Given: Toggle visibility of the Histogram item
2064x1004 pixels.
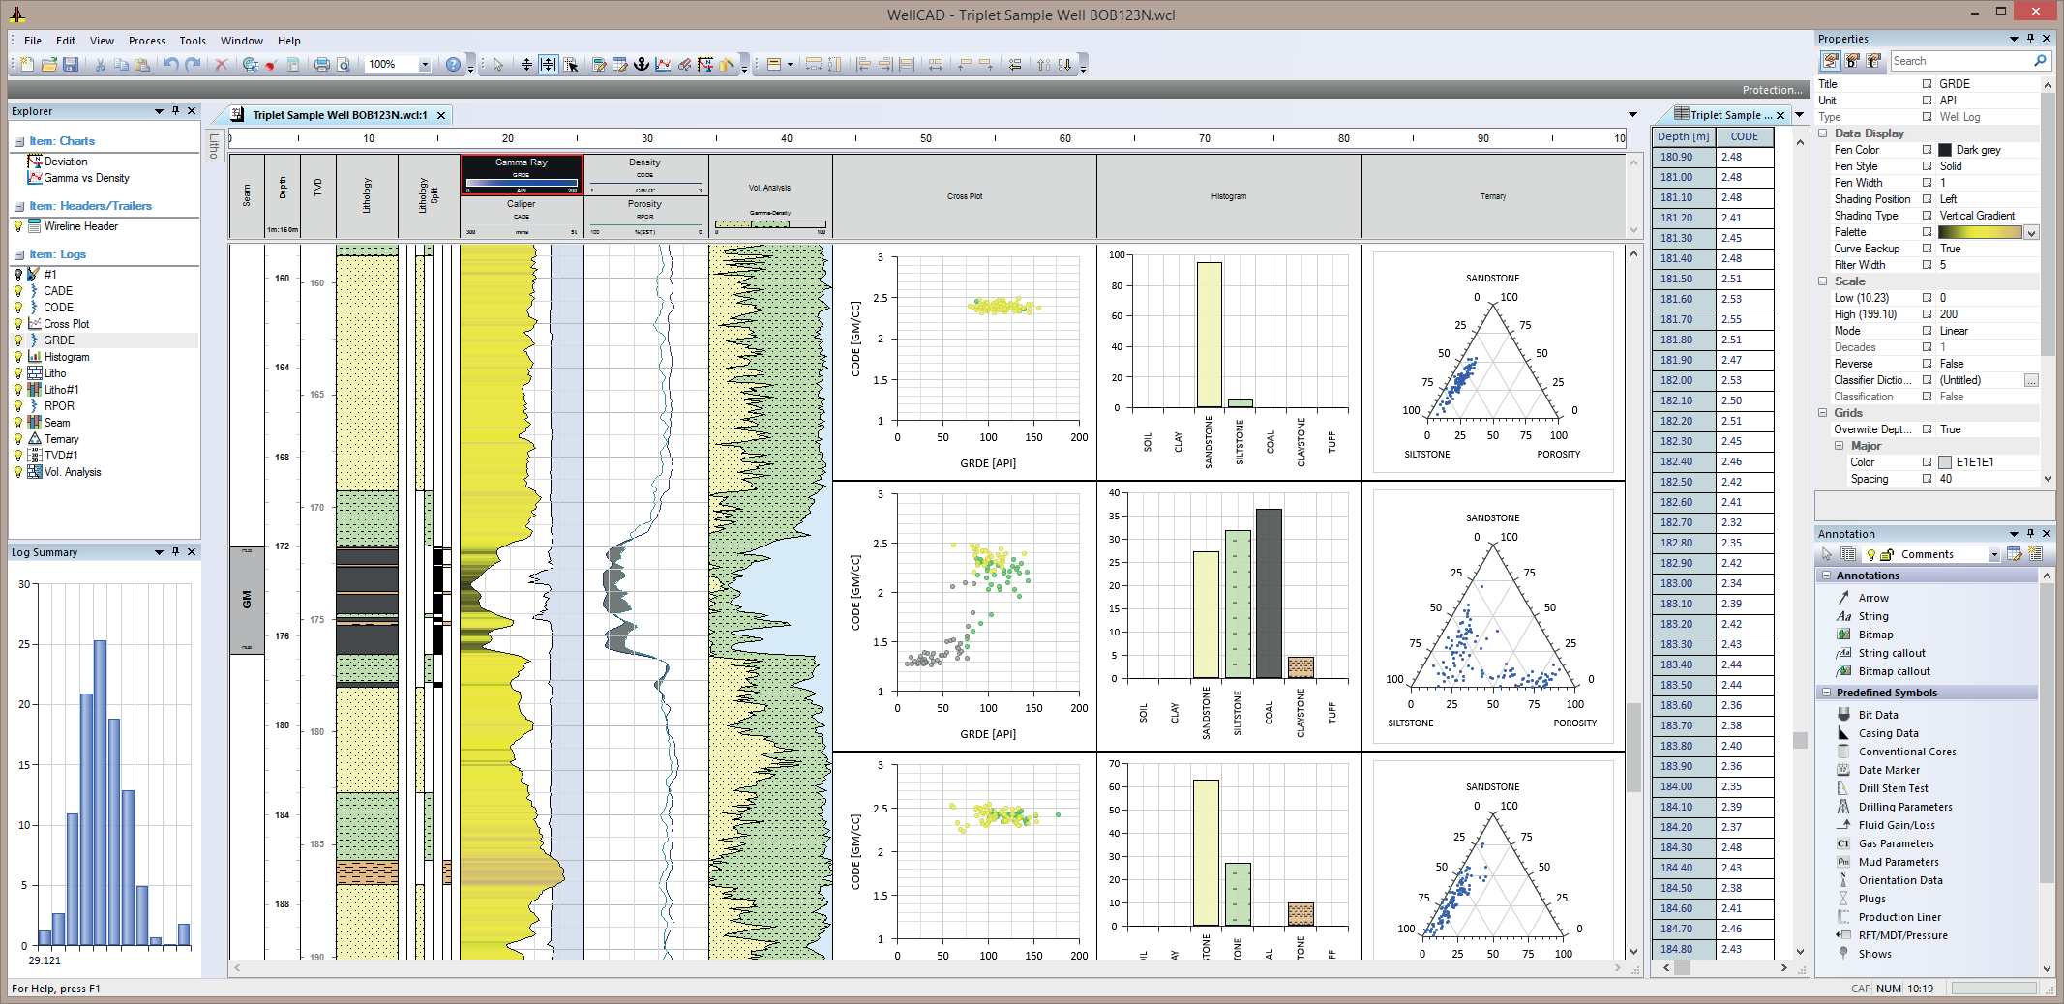Looking at the screenshot, I should [x=18, y=357].
